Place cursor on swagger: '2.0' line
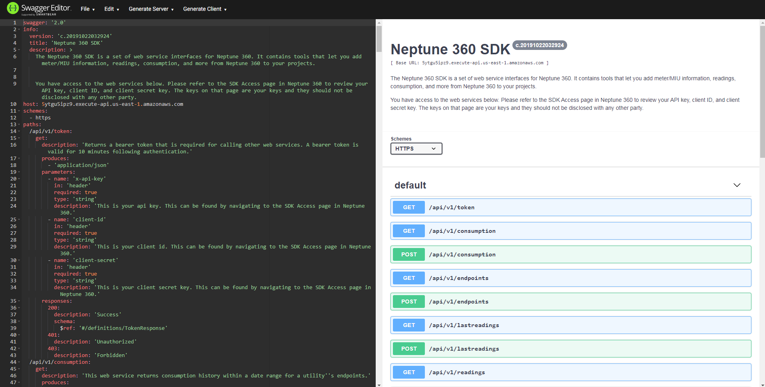 (44, 23)
